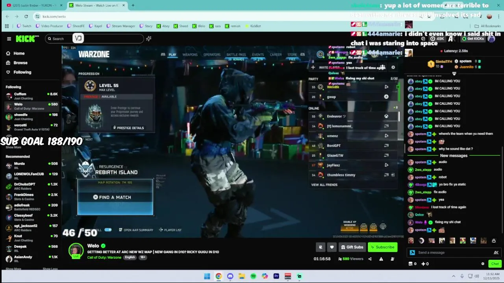This screenshot has width=504, height=283.
Task: Open Call of Duty: Warzone category link
Action: pos(104,257)
